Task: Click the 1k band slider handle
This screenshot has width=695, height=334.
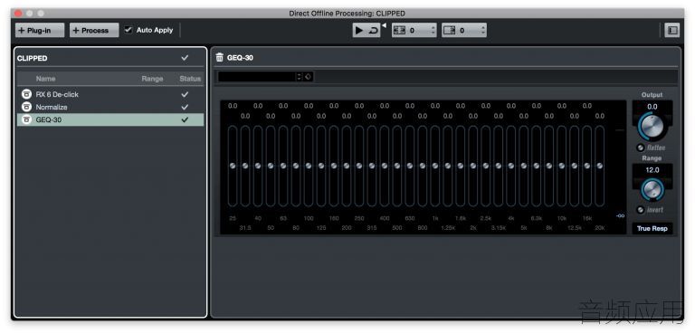Action: [x=435, y=166]
